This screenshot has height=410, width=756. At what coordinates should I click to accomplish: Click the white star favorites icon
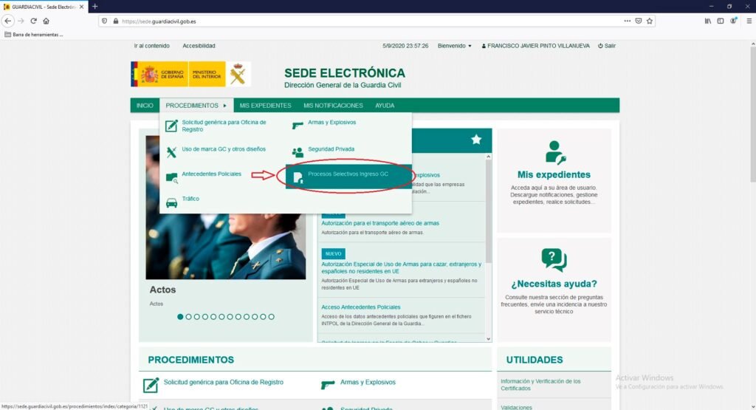click(476, 140)
